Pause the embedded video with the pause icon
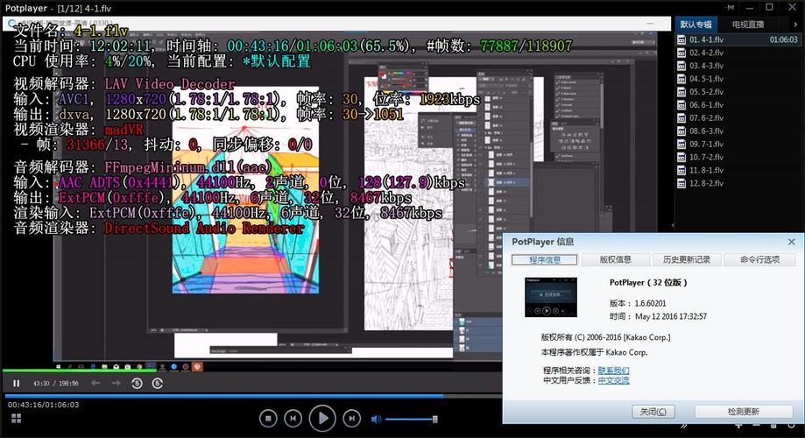805x438 pixels. coord(17,383)
